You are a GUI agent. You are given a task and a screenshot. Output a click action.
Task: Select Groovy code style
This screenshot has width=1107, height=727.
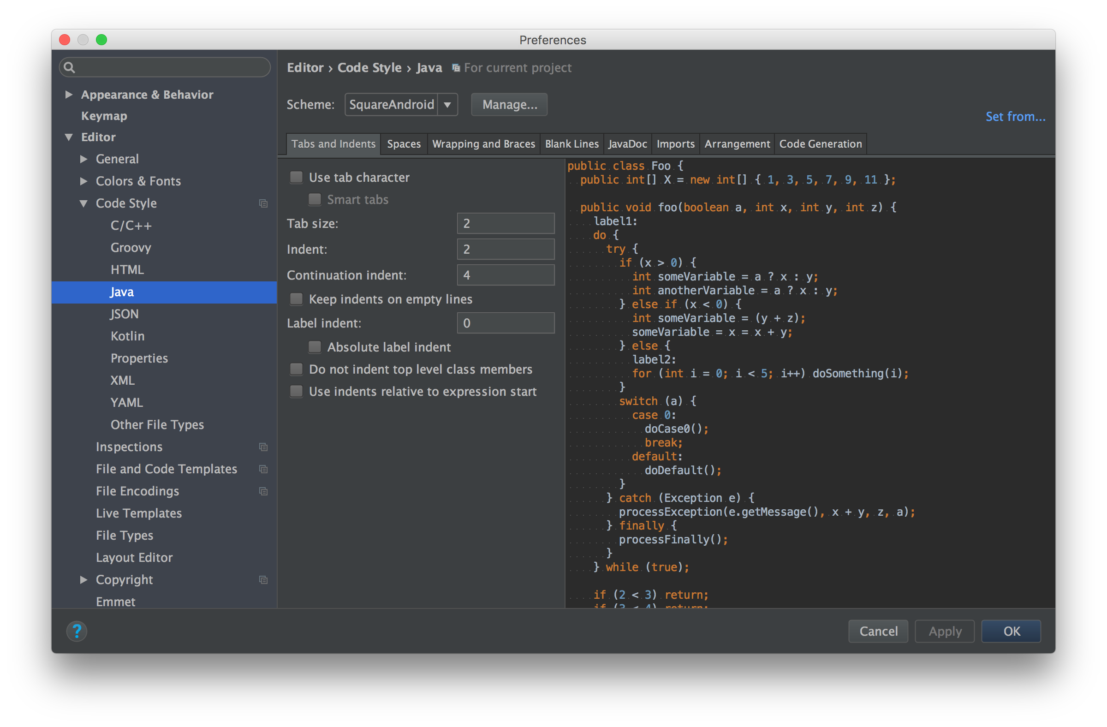tap(131, 248)
